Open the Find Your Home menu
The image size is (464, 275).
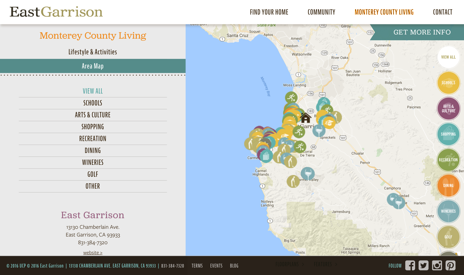(269, 12)
